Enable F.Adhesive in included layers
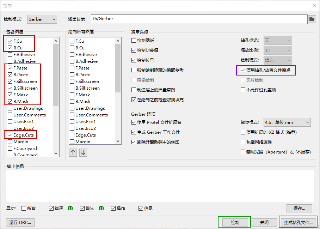320x229 pixels. 10,55
